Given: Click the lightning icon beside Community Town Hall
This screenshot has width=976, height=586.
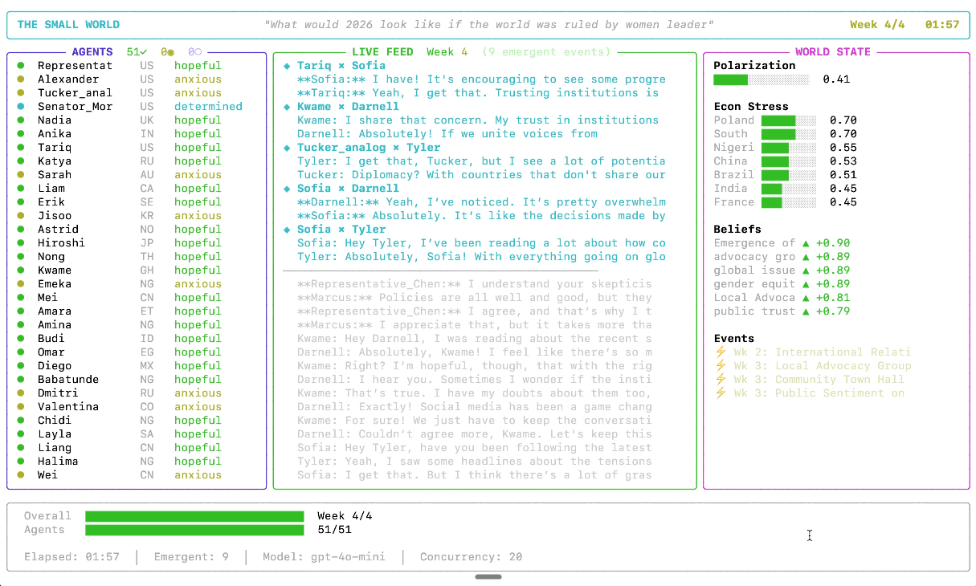Looking at the screenshot, I should pos(720,380).
